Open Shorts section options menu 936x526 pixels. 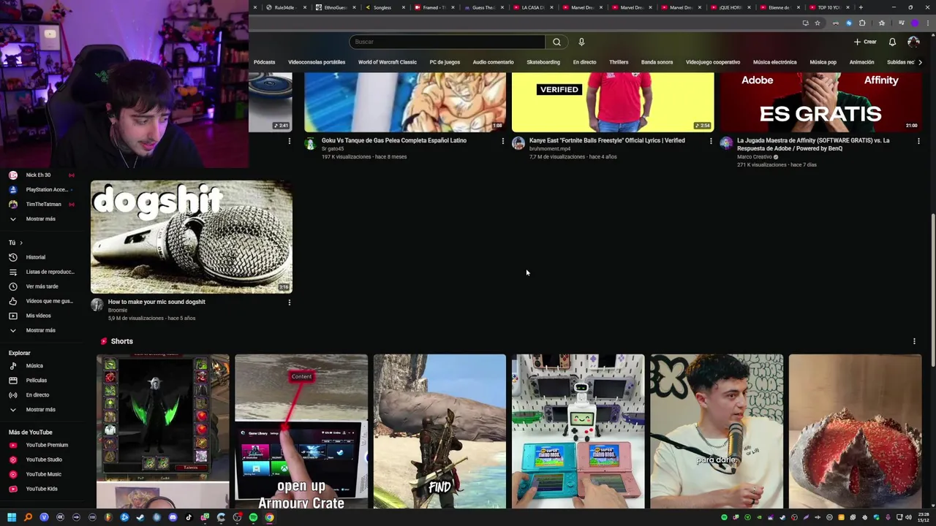point(914,341)
